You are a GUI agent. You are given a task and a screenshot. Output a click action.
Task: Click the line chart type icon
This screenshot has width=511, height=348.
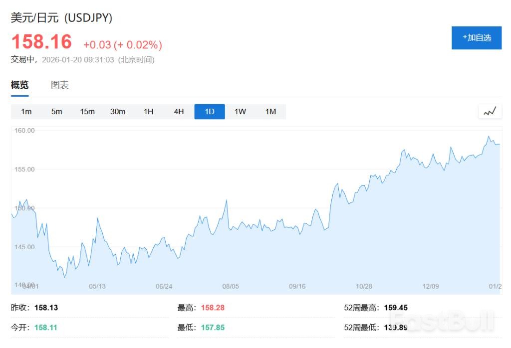pos(490,112)
